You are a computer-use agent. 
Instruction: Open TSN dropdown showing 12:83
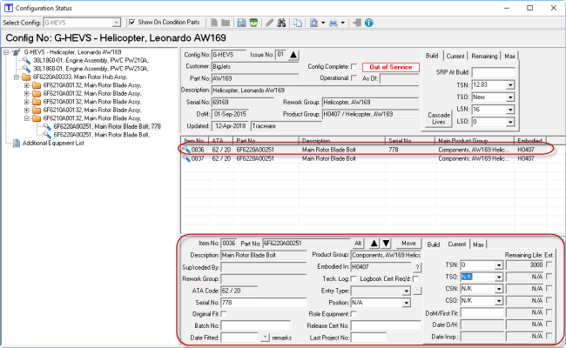tap(510, 85)
